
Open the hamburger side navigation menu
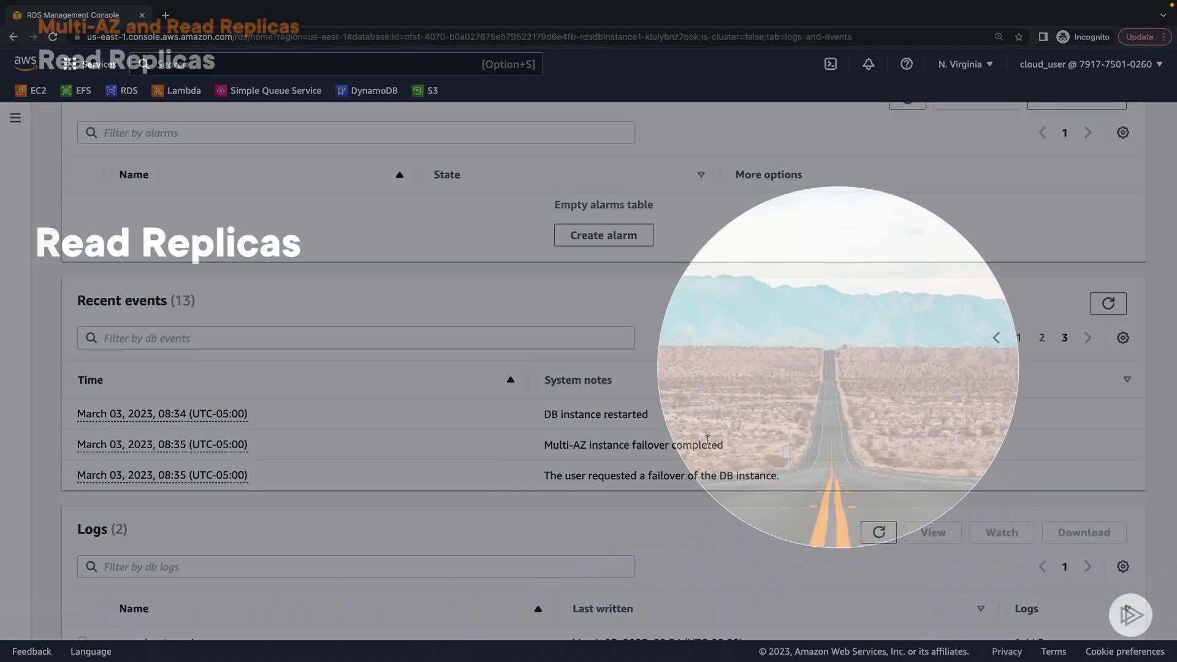tap(15, 118)
